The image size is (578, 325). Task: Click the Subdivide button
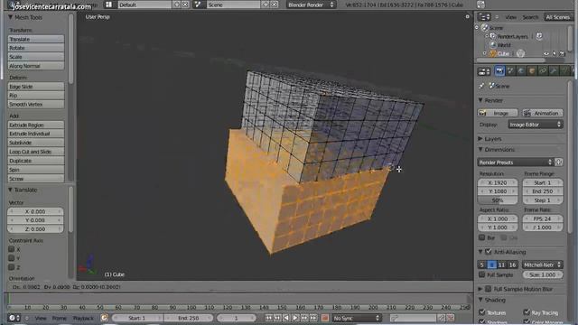[36, 143]
